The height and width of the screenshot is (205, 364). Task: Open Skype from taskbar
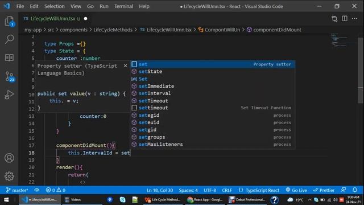click(122, 200)
